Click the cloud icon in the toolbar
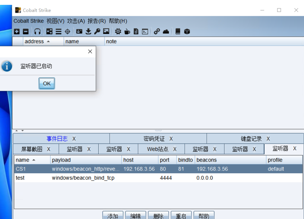The width and height of the screenshot is (304, 219). 166,31
